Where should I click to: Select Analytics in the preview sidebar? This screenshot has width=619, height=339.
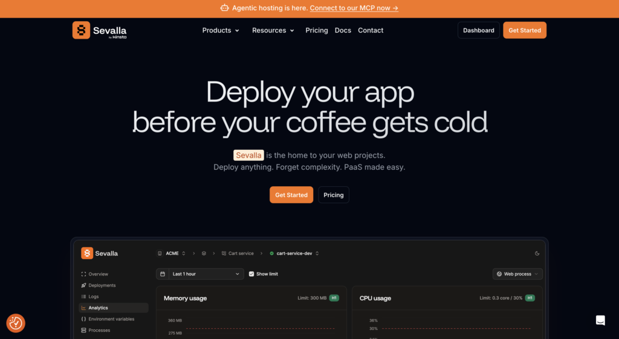point(114,308)
